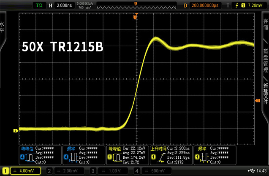Toggle channel 2 number button
The height and width of the screenshot is (176, 269).
coord(49,171)
